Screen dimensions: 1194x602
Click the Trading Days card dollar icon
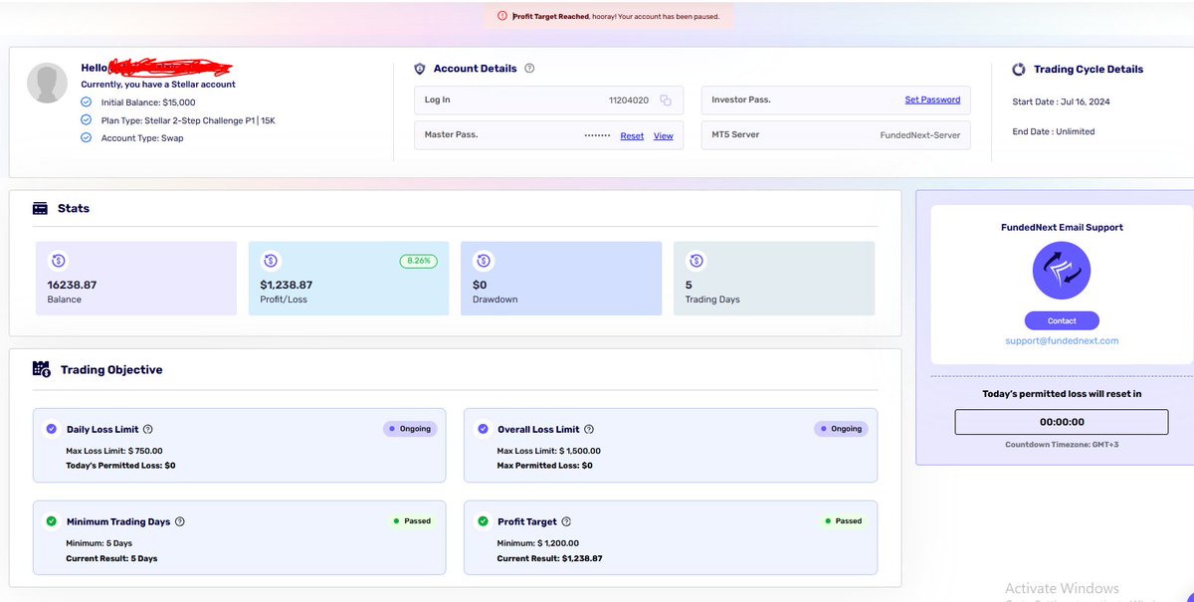[x=696, y=261]
